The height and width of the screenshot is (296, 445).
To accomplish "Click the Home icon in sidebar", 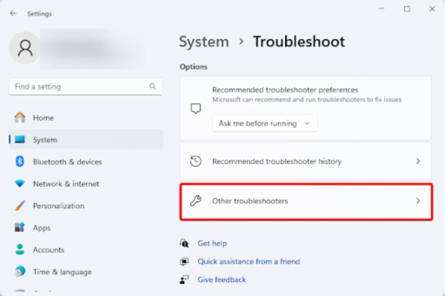I will (20, 118).
